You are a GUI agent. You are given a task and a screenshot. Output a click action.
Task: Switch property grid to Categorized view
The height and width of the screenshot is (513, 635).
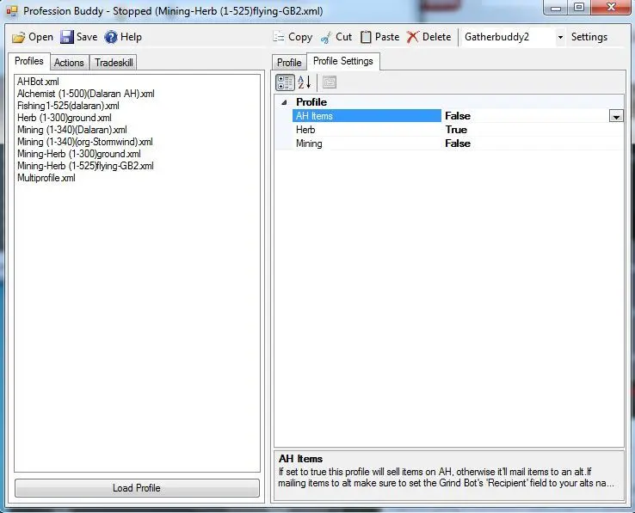pos(285,82)
